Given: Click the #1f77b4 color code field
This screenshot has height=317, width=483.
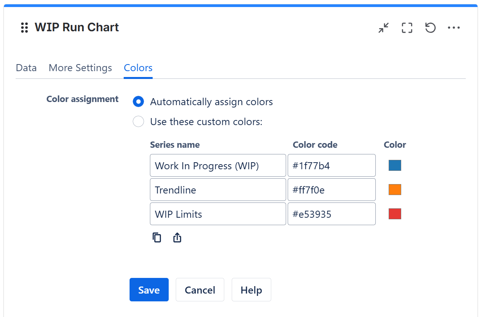Looking at the screenshot, I should 331,166.
